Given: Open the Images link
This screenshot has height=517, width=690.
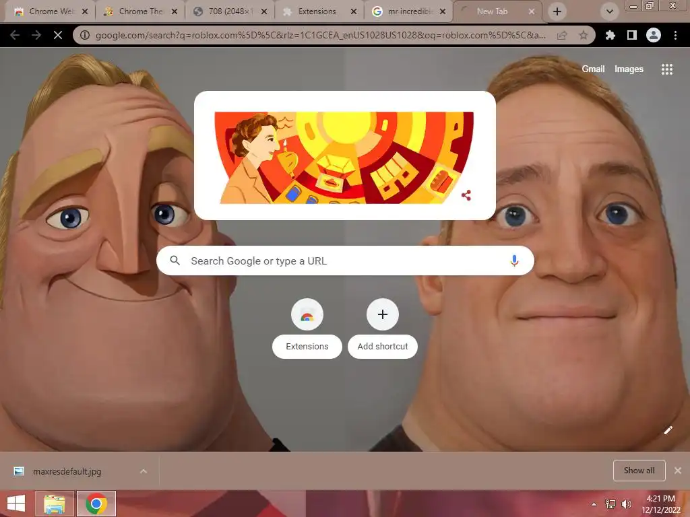Looking at the screenshot, I should click(629, 69).
